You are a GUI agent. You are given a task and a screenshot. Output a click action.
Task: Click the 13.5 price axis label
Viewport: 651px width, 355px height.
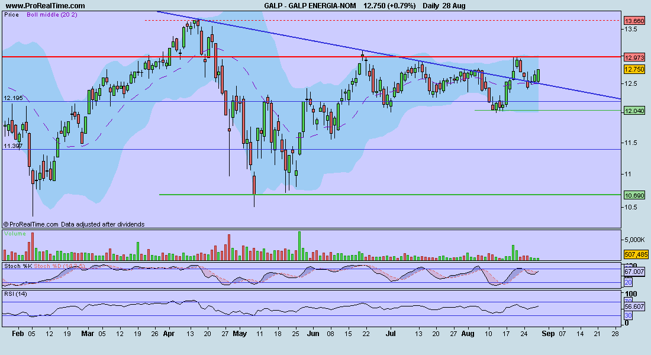(631, 29)
